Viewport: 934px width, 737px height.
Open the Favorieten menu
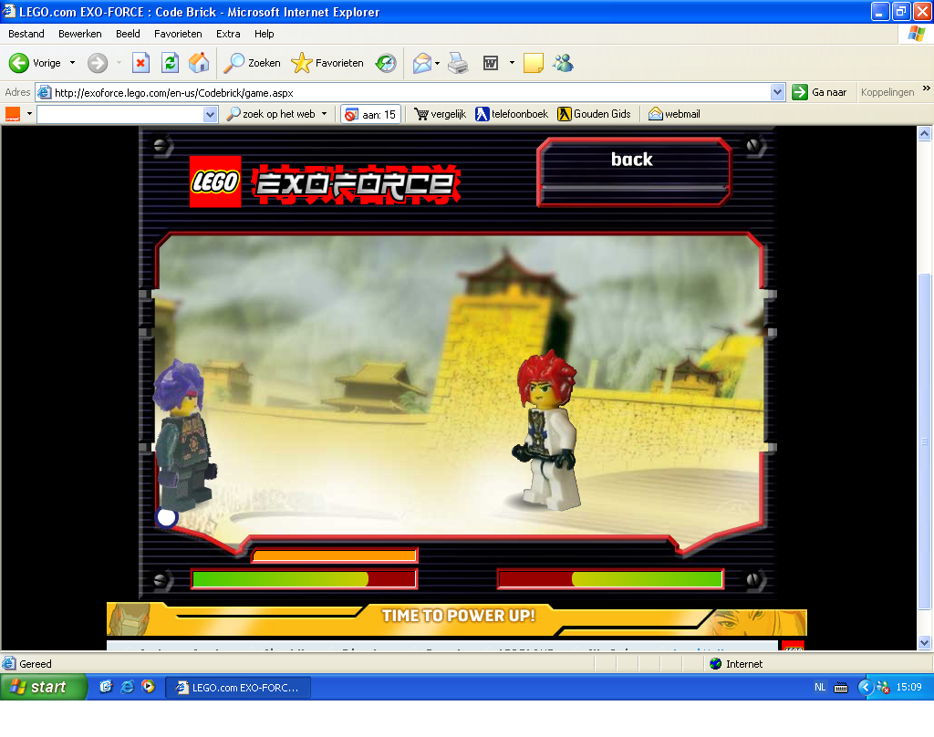point(178,34)
